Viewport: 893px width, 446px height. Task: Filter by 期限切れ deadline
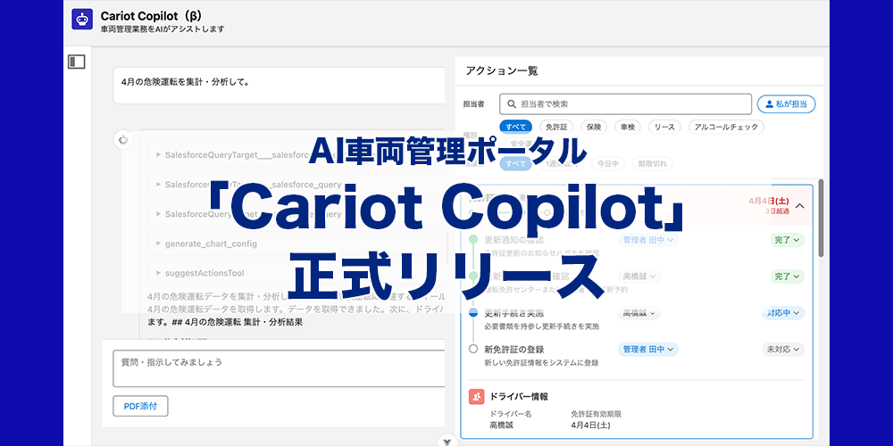pyautogui.click(x=652, y=164)
